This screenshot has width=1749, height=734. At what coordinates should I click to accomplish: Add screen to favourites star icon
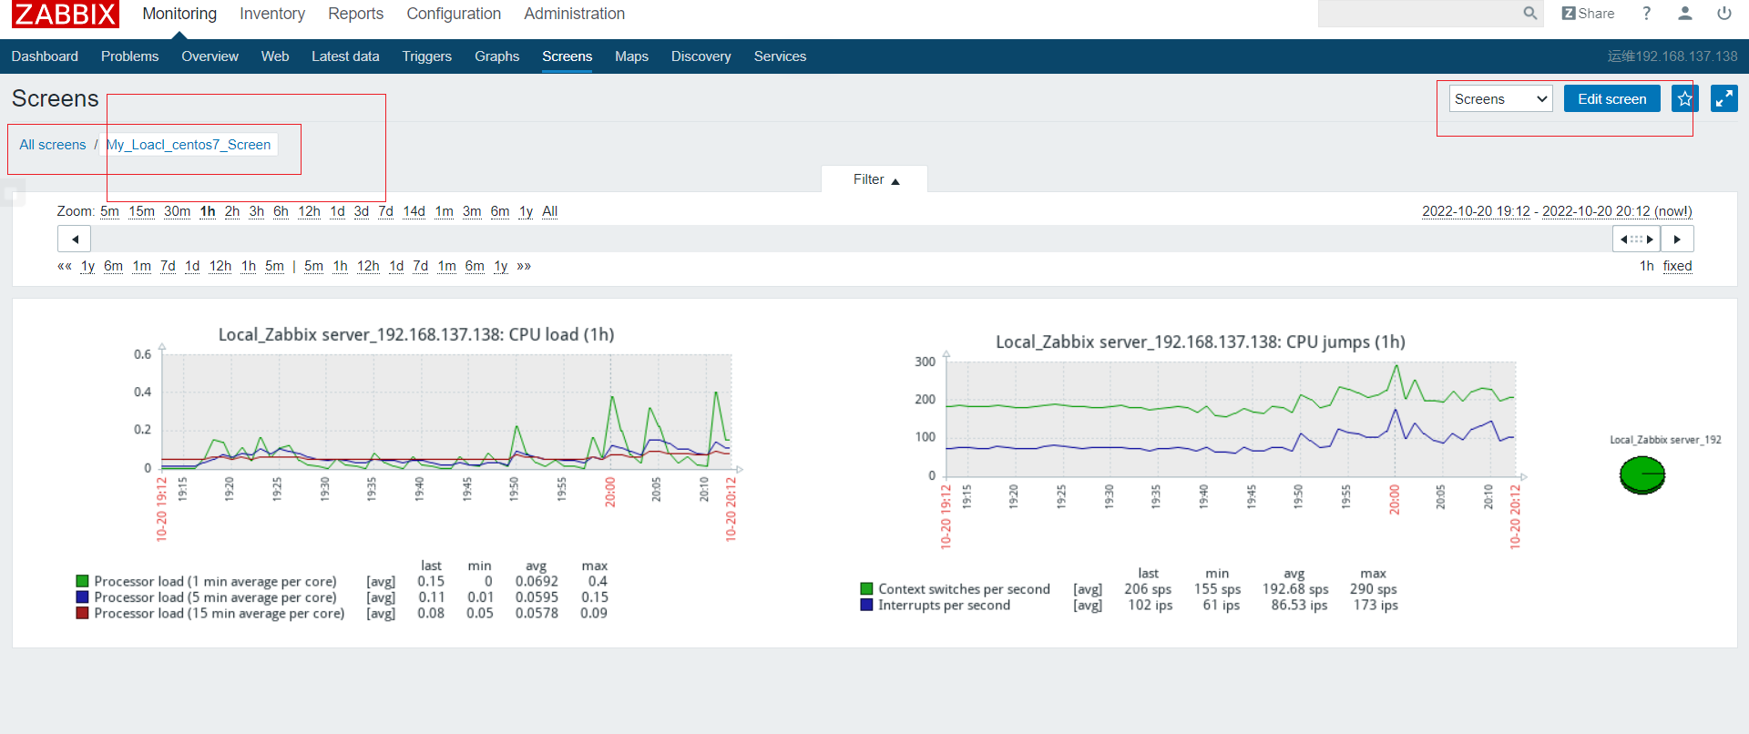pyautogui.click(x=1685, y=98)
